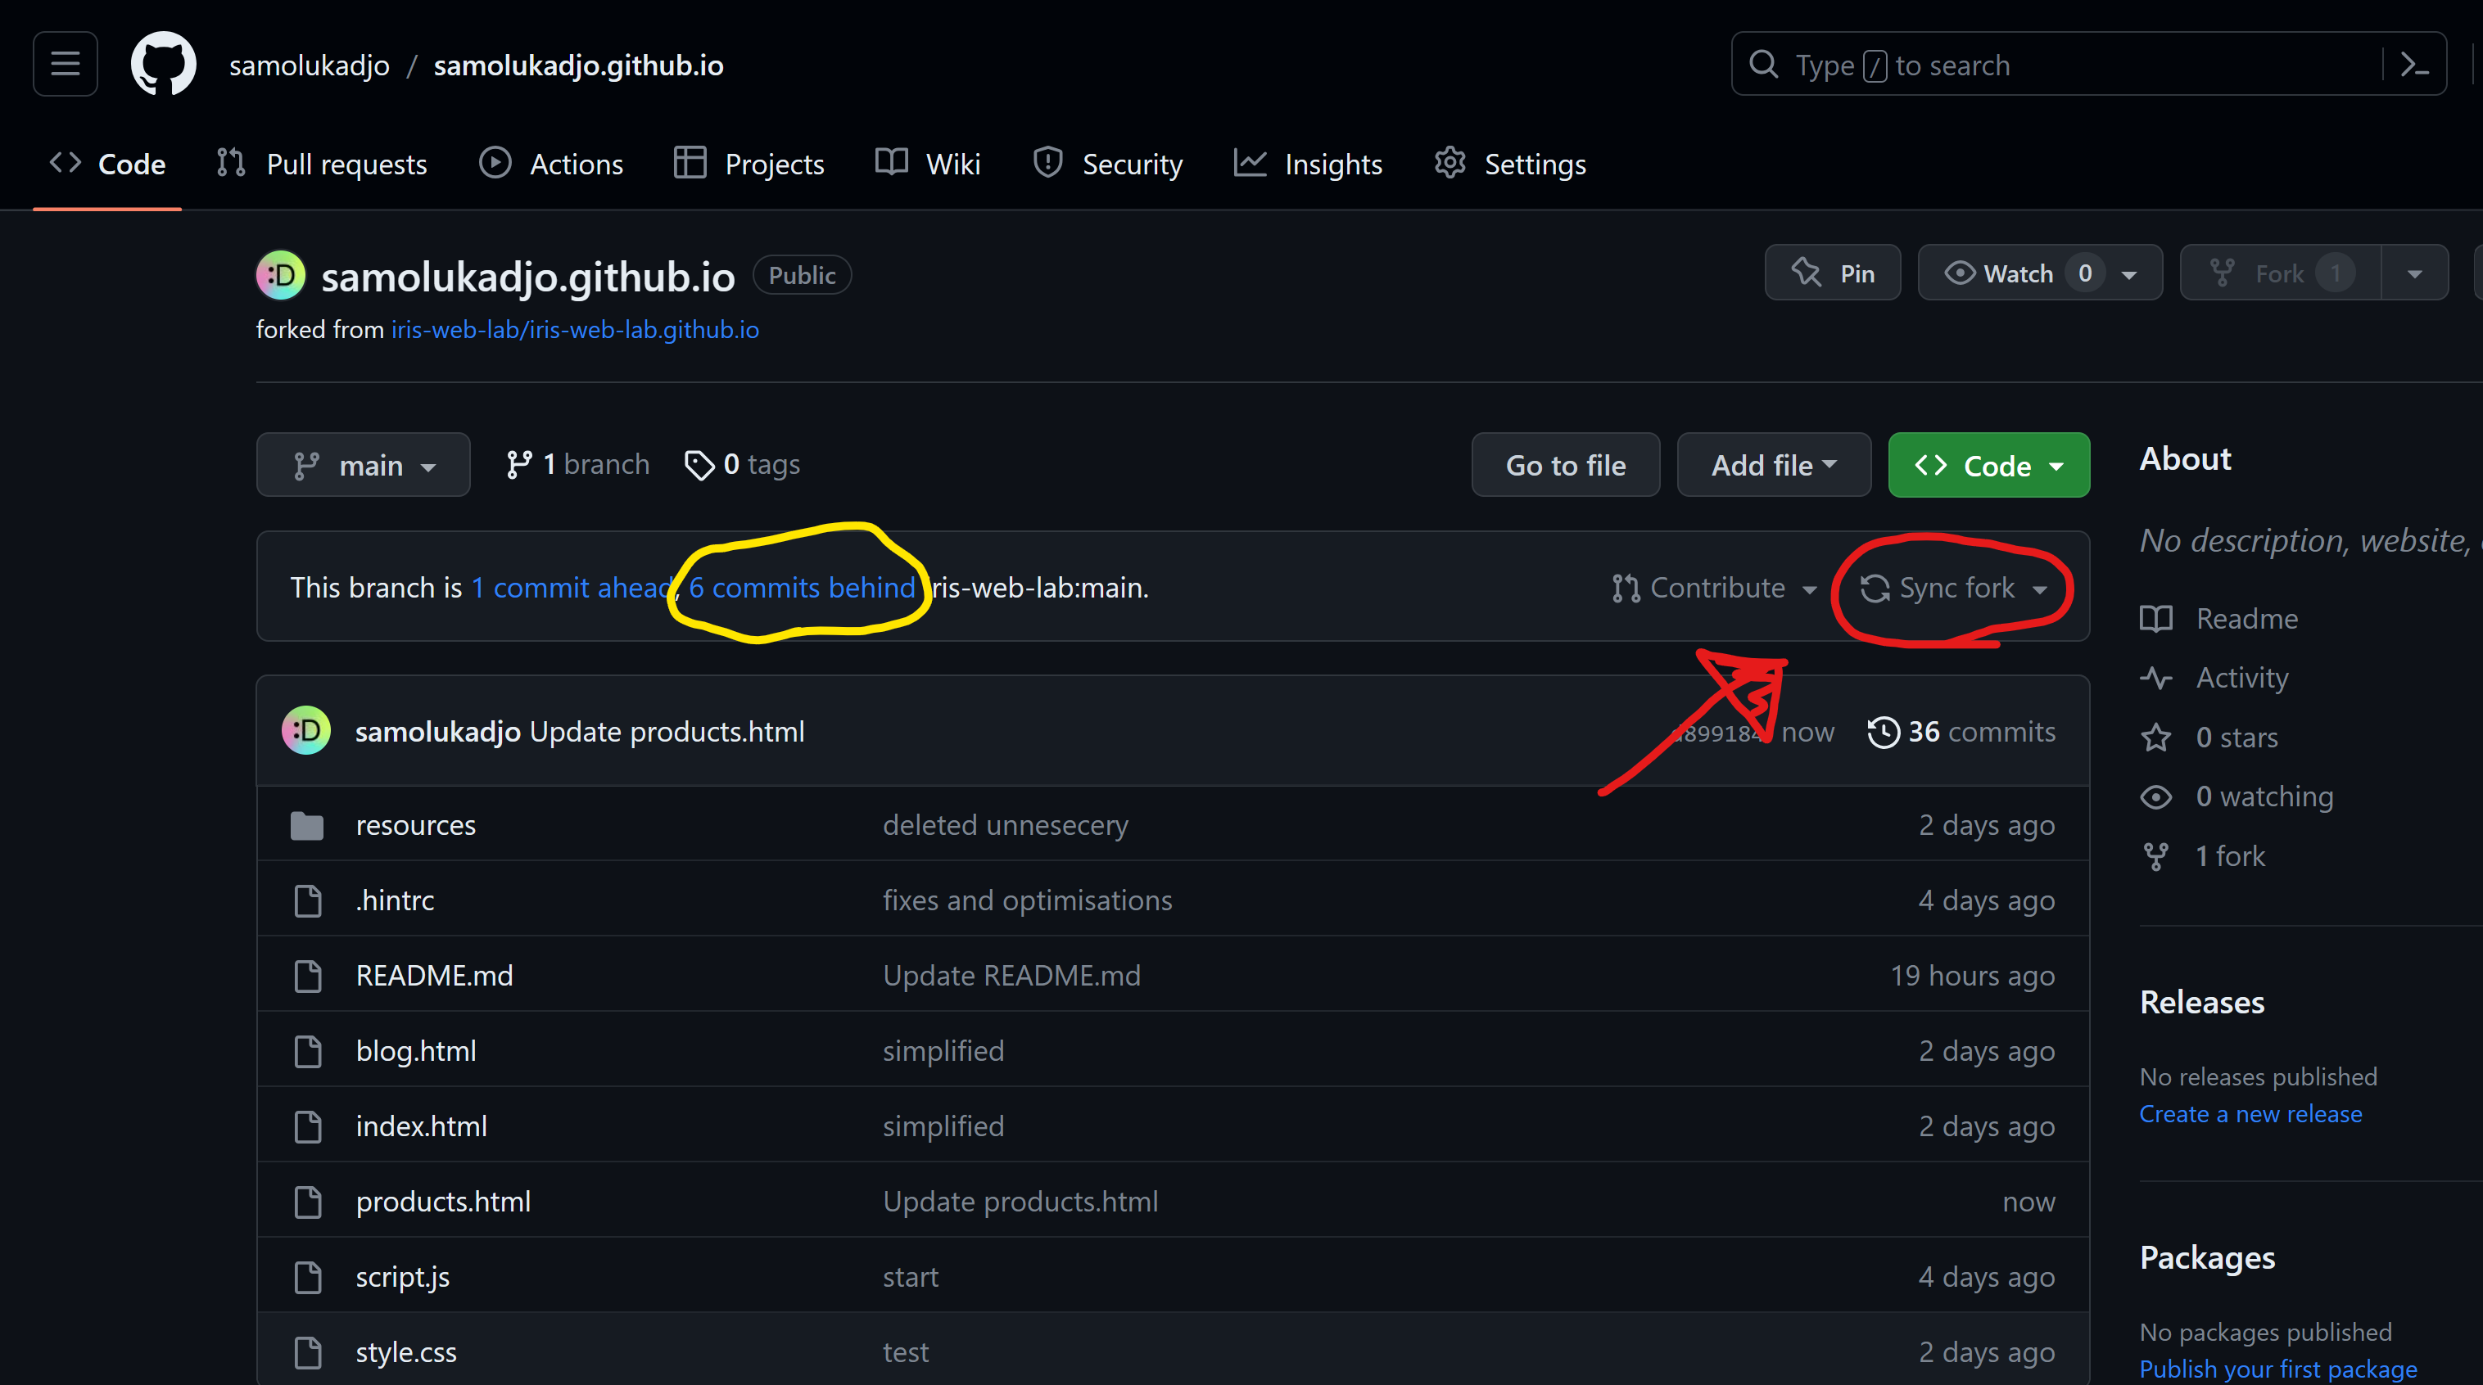The image size is (2483, 1385).
Task: Open the commit history via the clock icon
Action: (x=1884, y=731)
